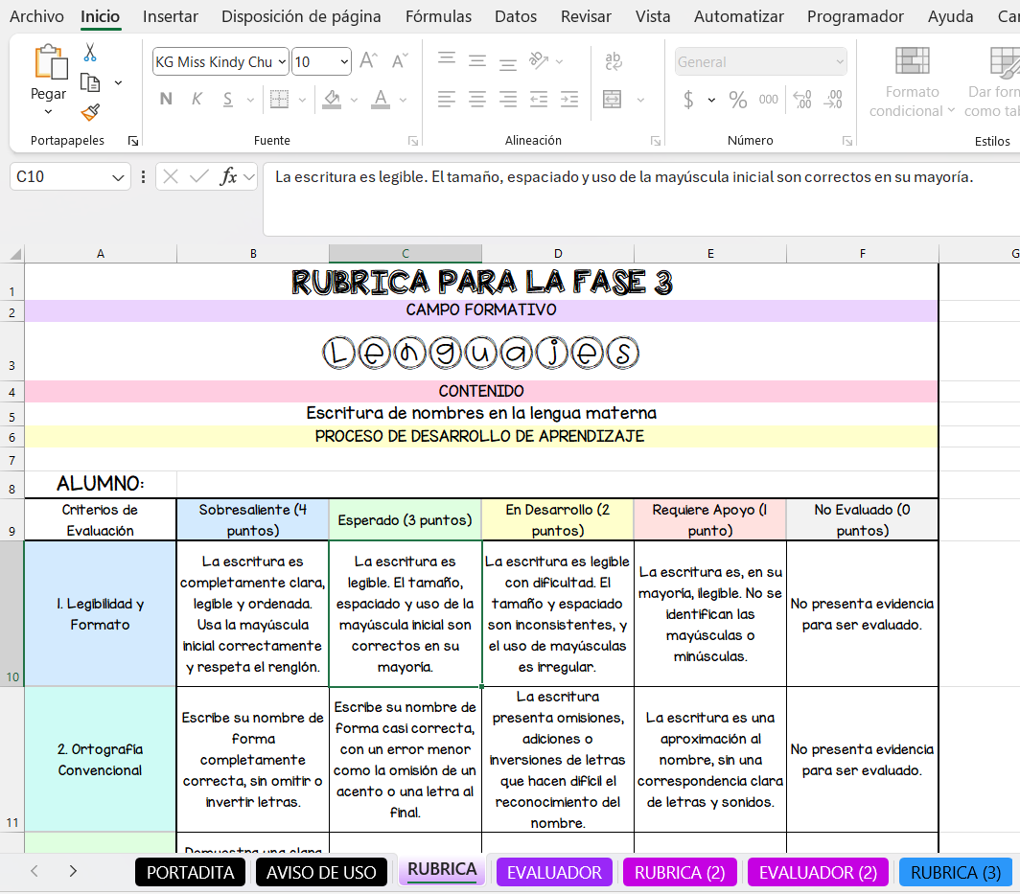
Task: Click the fill color paint bucket
Action: point(332,99)
